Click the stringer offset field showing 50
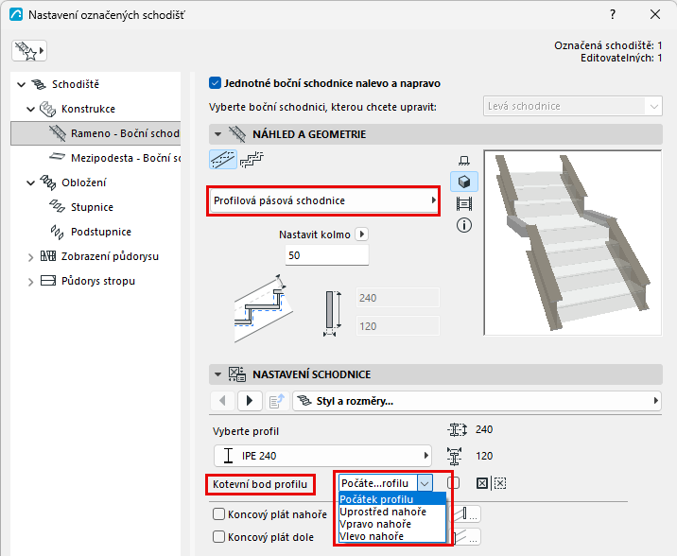Viewport: 677px width, 556px height. click(x=327, y=255)
